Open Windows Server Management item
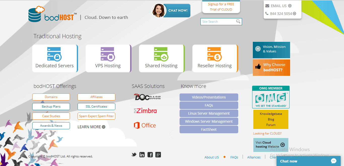This screenshot has width=344, height=166. 209,121
